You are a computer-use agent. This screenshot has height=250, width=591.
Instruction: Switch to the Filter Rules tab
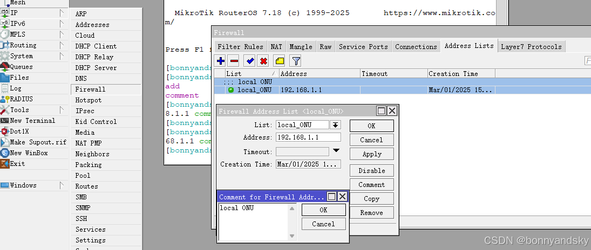pos(241,47)
